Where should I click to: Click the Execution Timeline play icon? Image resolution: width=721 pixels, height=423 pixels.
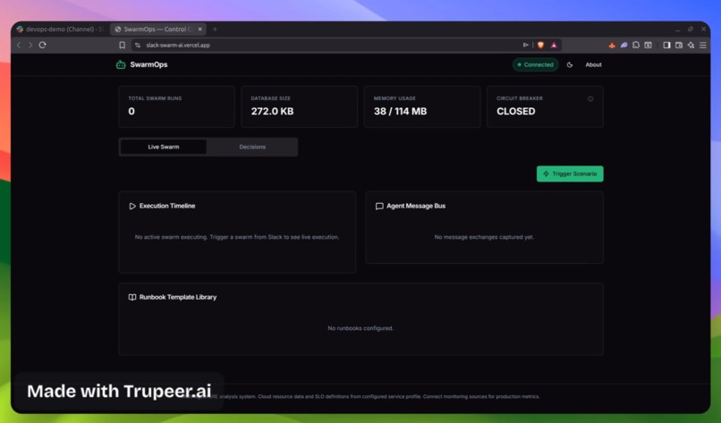point(132,206)
